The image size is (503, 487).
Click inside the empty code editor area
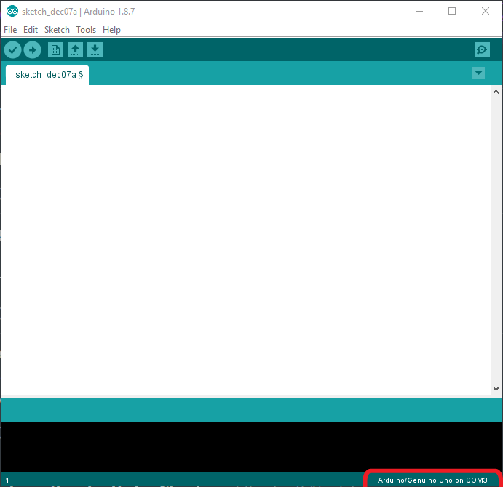point(245,241)
